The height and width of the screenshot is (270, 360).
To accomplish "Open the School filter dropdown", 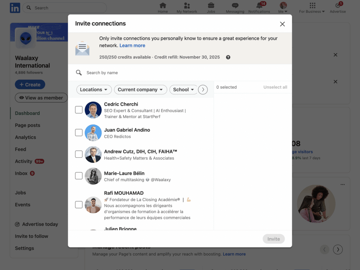I will (x=183, y=89).
